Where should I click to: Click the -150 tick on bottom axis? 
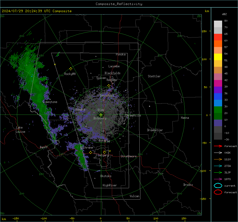[x=16, y=218]
